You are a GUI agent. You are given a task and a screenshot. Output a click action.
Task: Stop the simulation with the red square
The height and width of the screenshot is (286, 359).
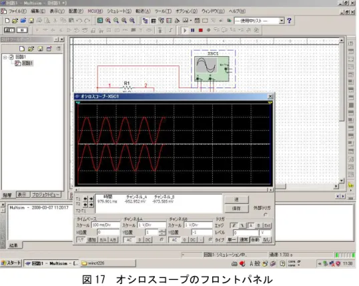tap(201, 30)
